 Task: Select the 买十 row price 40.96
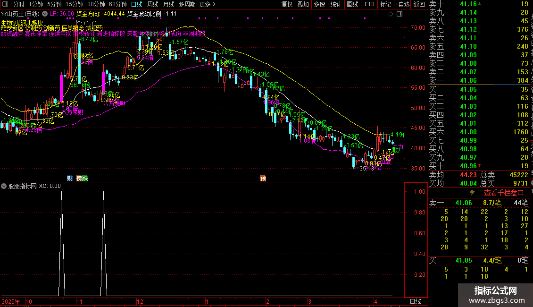[468, 166]
